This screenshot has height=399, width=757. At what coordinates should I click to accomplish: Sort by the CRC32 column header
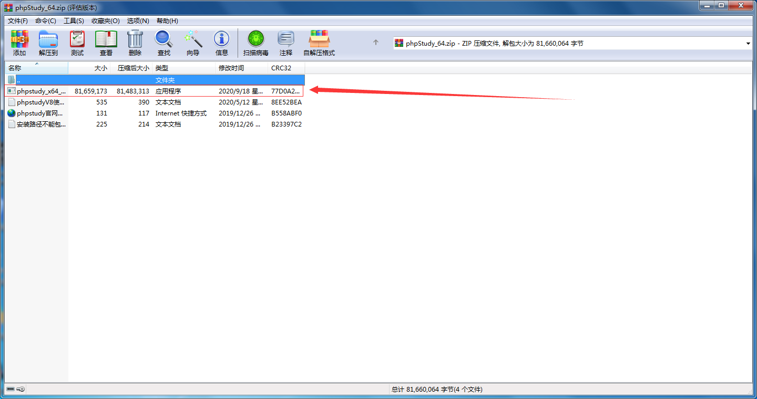pyautogui.click(x=286, y=68)
